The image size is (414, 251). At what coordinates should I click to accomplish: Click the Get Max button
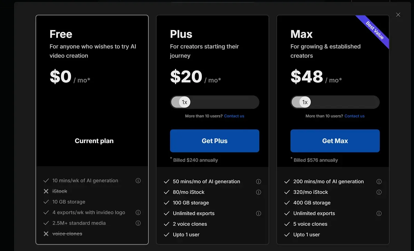[335, 141]
